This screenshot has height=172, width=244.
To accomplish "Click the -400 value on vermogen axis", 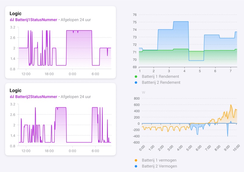I will point(136,136).
